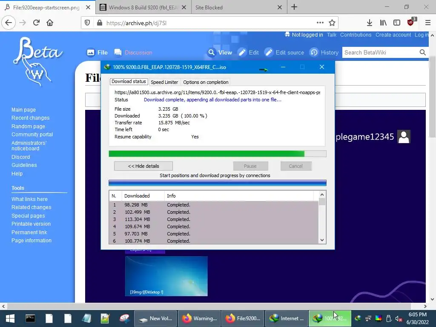Click the address bar URL field
The width and height of the screenshot is (436, 327).
point(210,23)
